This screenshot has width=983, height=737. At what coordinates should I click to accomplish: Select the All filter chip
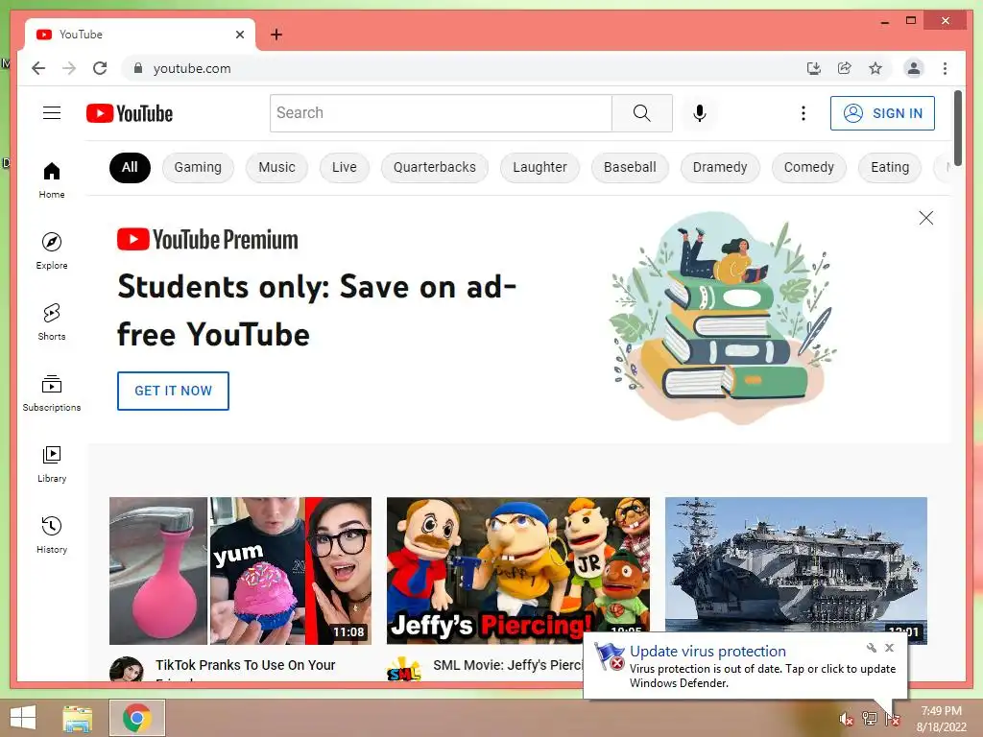coord(130,167)
